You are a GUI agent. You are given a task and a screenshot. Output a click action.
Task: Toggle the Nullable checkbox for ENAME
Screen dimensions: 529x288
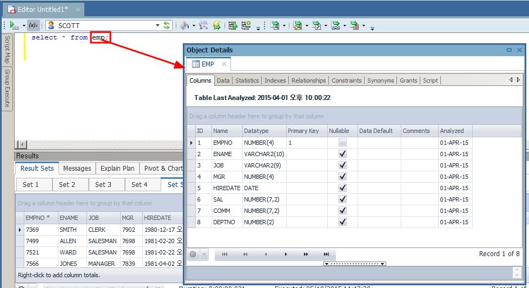point(342,154)
